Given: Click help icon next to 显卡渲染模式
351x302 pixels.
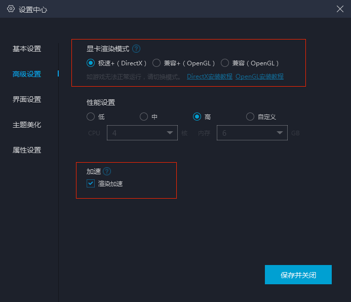Looking at the screenshot, I should [136, 49].
